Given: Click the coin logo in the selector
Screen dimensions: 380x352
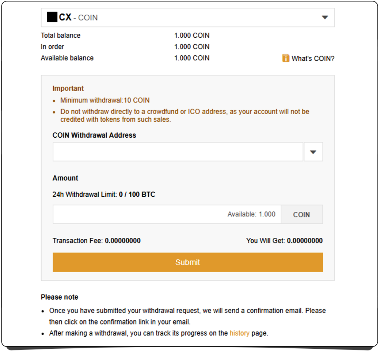Looking at the screenshot, I should [52, 17].
